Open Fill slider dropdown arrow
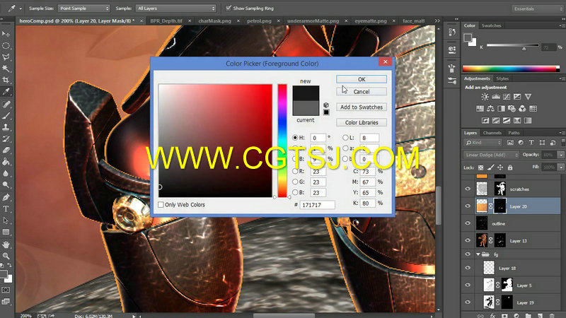The height and width of the screenshot is (318, 566). (560, 167)
